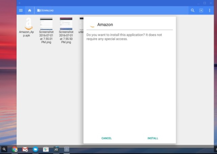Close the file manager window
The height and width of the screenshot is (154, 217).
(211, 3)
